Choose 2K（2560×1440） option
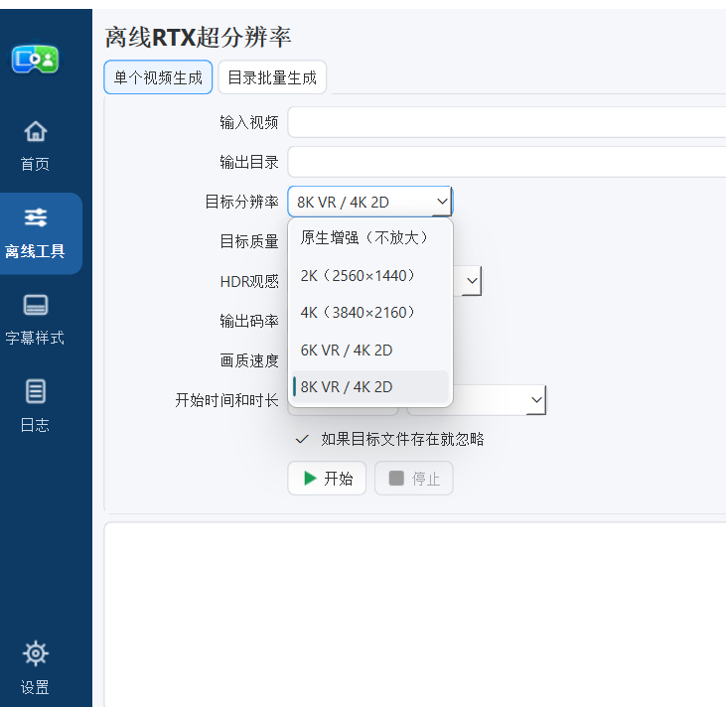726x707 pixels. coord(369,276)
